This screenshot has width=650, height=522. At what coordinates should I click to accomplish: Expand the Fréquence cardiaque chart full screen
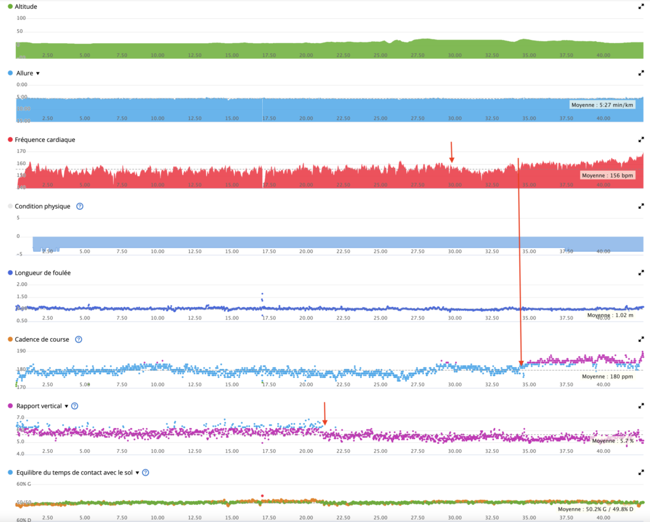point(641,140)
